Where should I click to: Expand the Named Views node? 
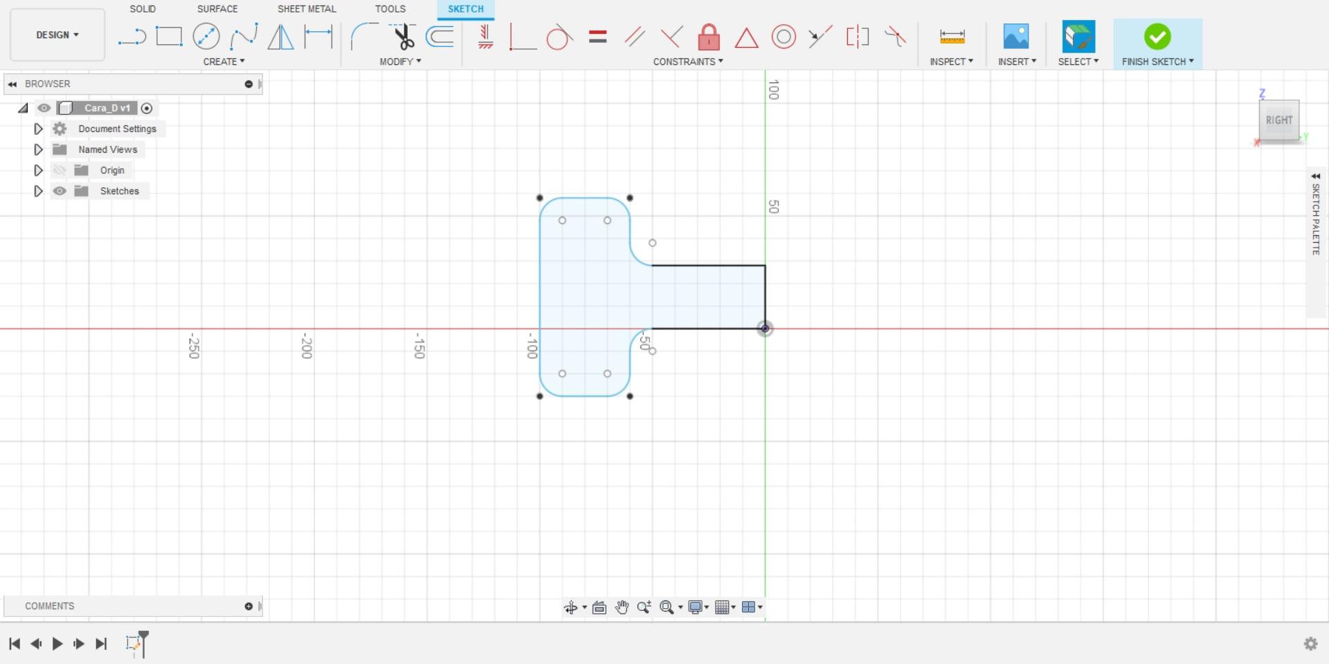(x=38, y=149)
